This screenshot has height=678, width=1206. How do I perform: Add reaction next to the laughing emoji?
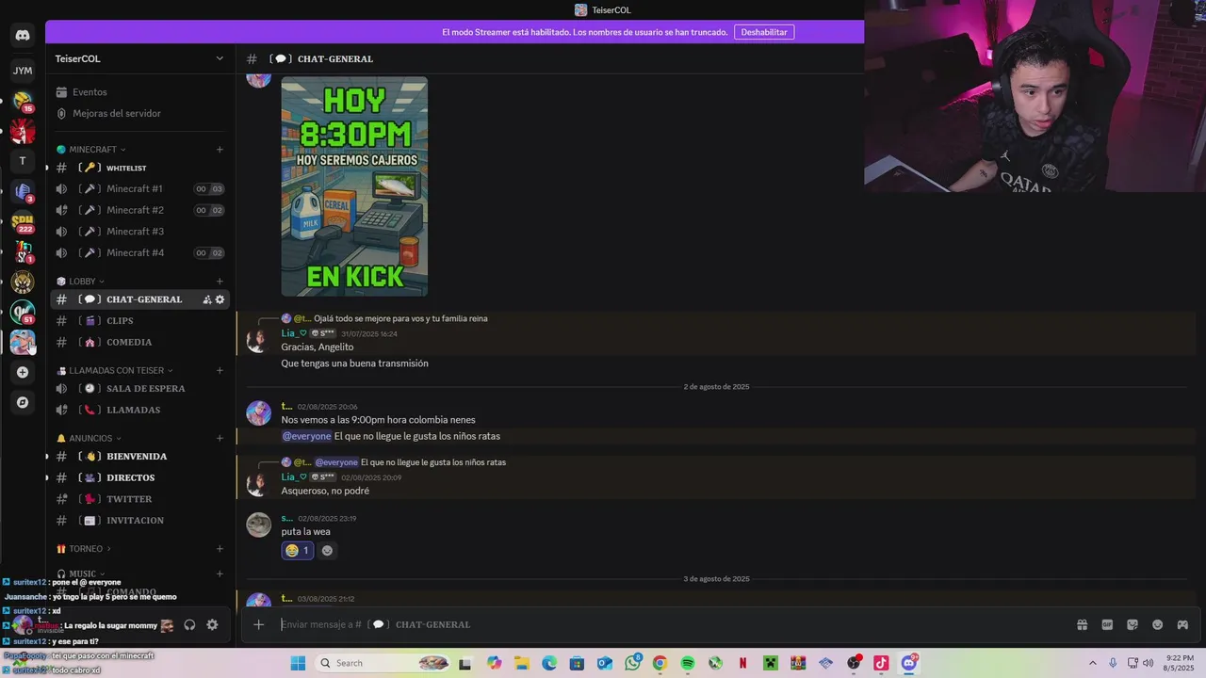coord(327,551)
